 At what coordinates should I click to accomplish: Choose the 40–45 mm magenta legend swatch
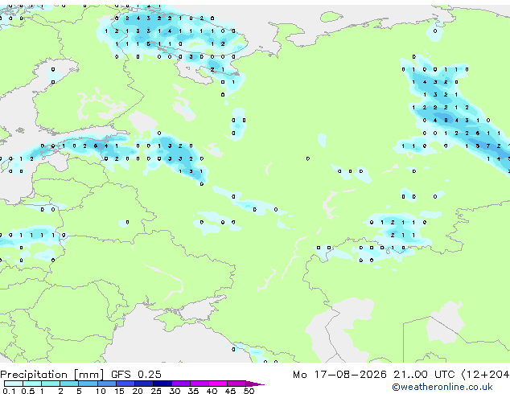pos(218,384)
